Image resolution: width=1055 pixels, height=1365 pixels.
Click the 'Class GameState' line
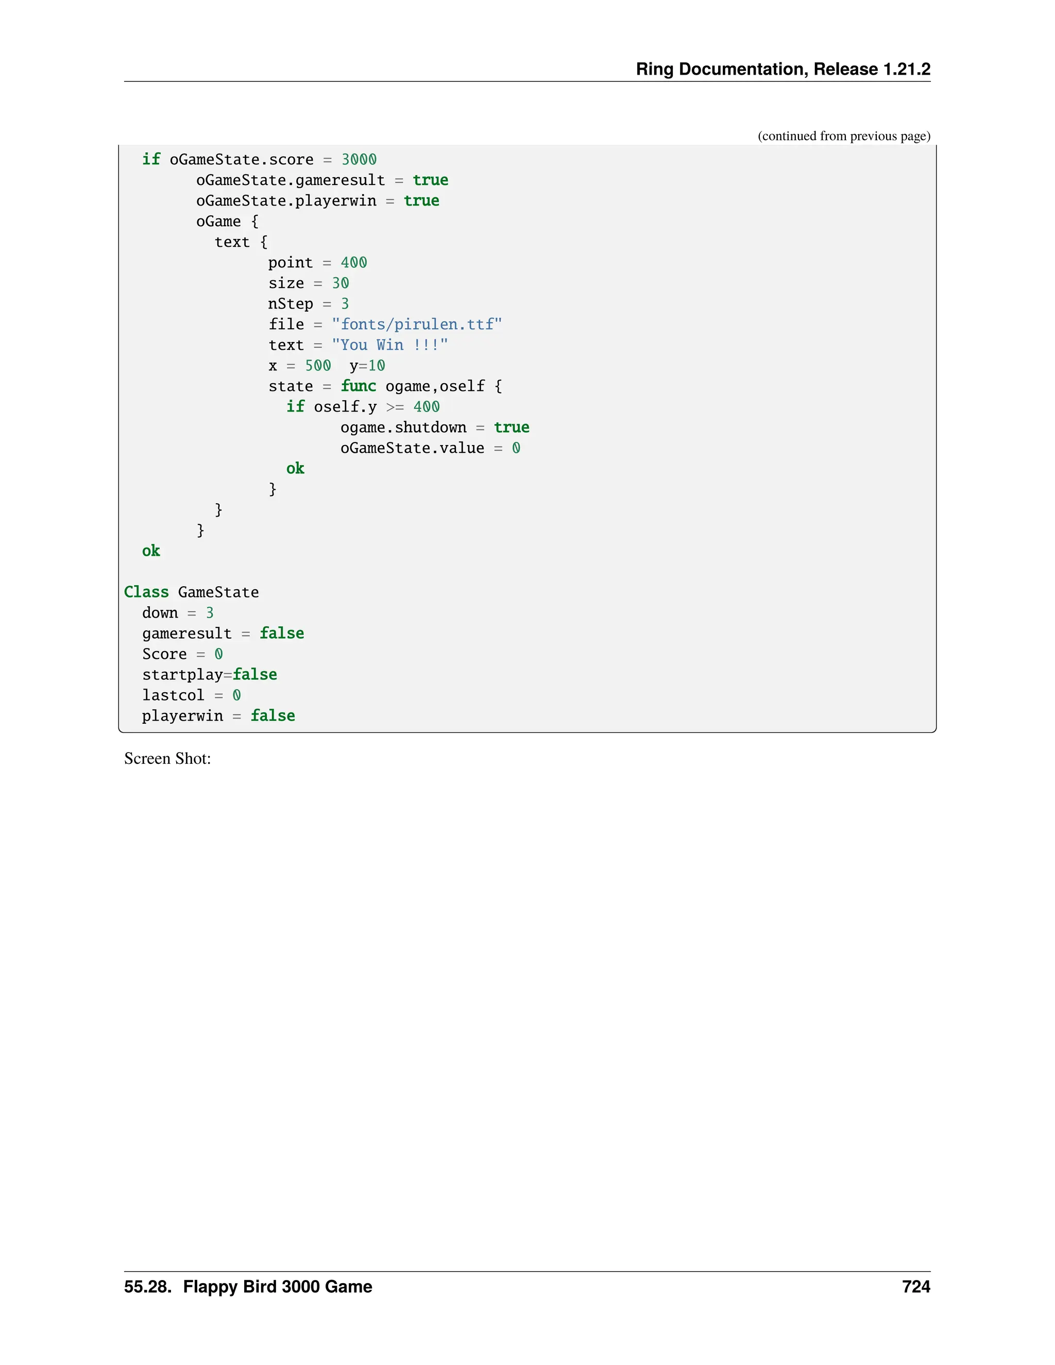[x=191, y=592]
